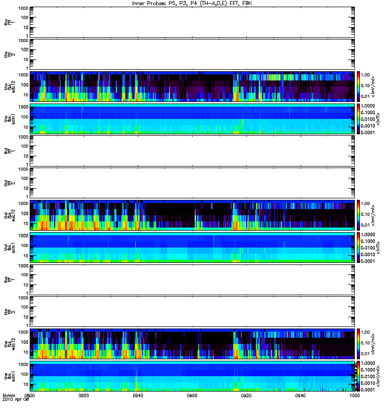This screenshot has width=384, height=410.
Task: Click the 10 y-axis label of tha fbk edc12 panel
Action: [26, 95]
